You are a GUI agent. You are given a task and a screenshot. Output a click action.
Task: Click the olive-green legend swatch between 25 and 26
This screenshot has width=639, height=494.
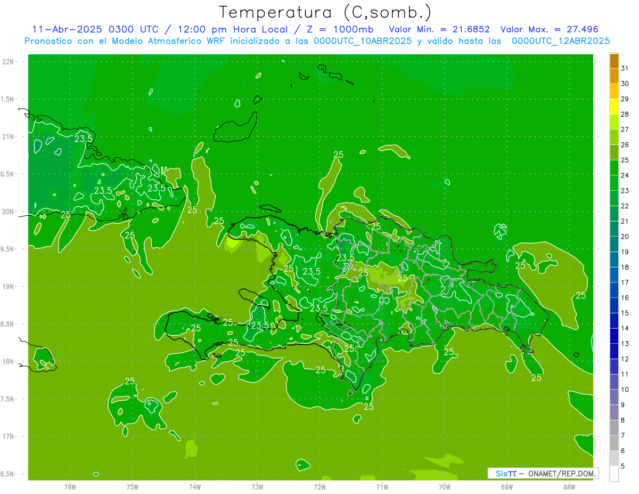point(614,152)
